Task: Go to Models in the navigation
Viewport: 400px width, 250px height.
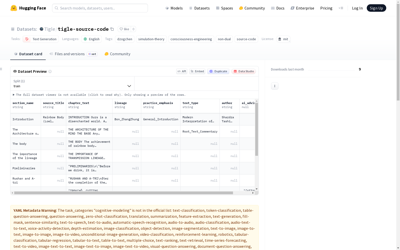Action: click(x=174, y=8)
